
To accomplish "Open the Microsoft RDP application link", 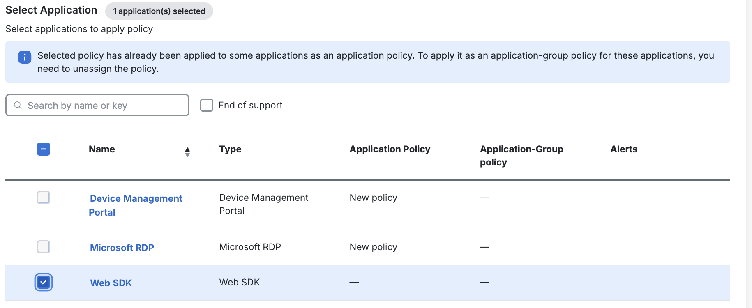I will point(122,248).
